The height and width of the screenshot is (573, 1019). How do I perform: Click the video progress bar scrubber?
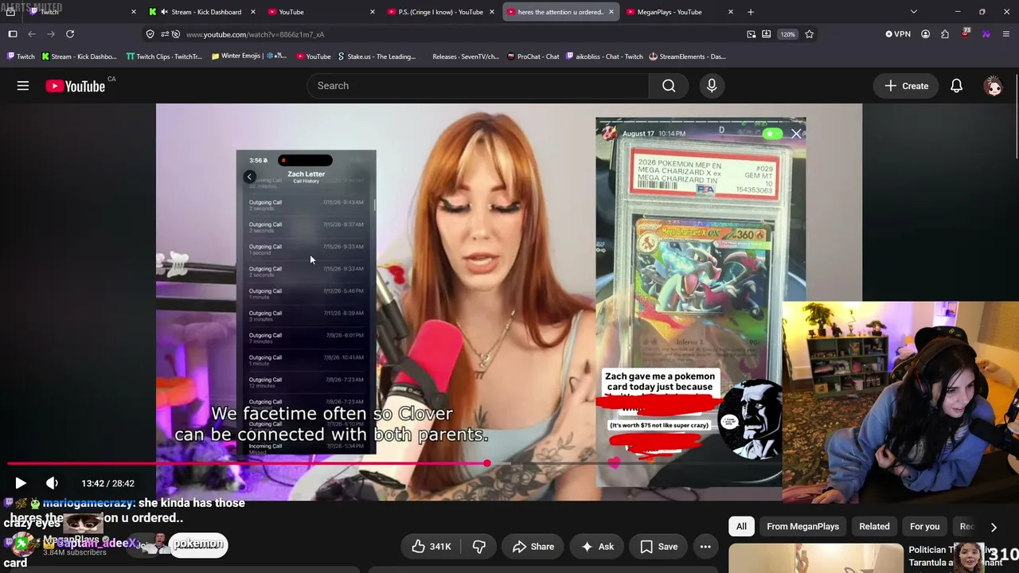(x=486, y=463)
